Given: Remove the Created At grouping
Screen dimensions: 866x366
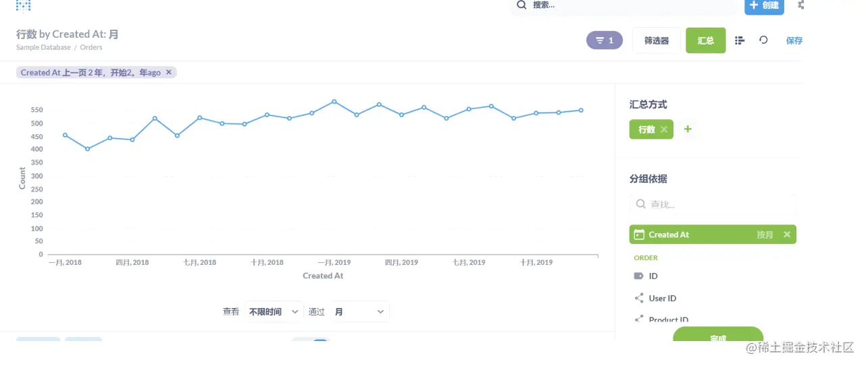Looking at the screenshot, I should [x=787, y=235].
